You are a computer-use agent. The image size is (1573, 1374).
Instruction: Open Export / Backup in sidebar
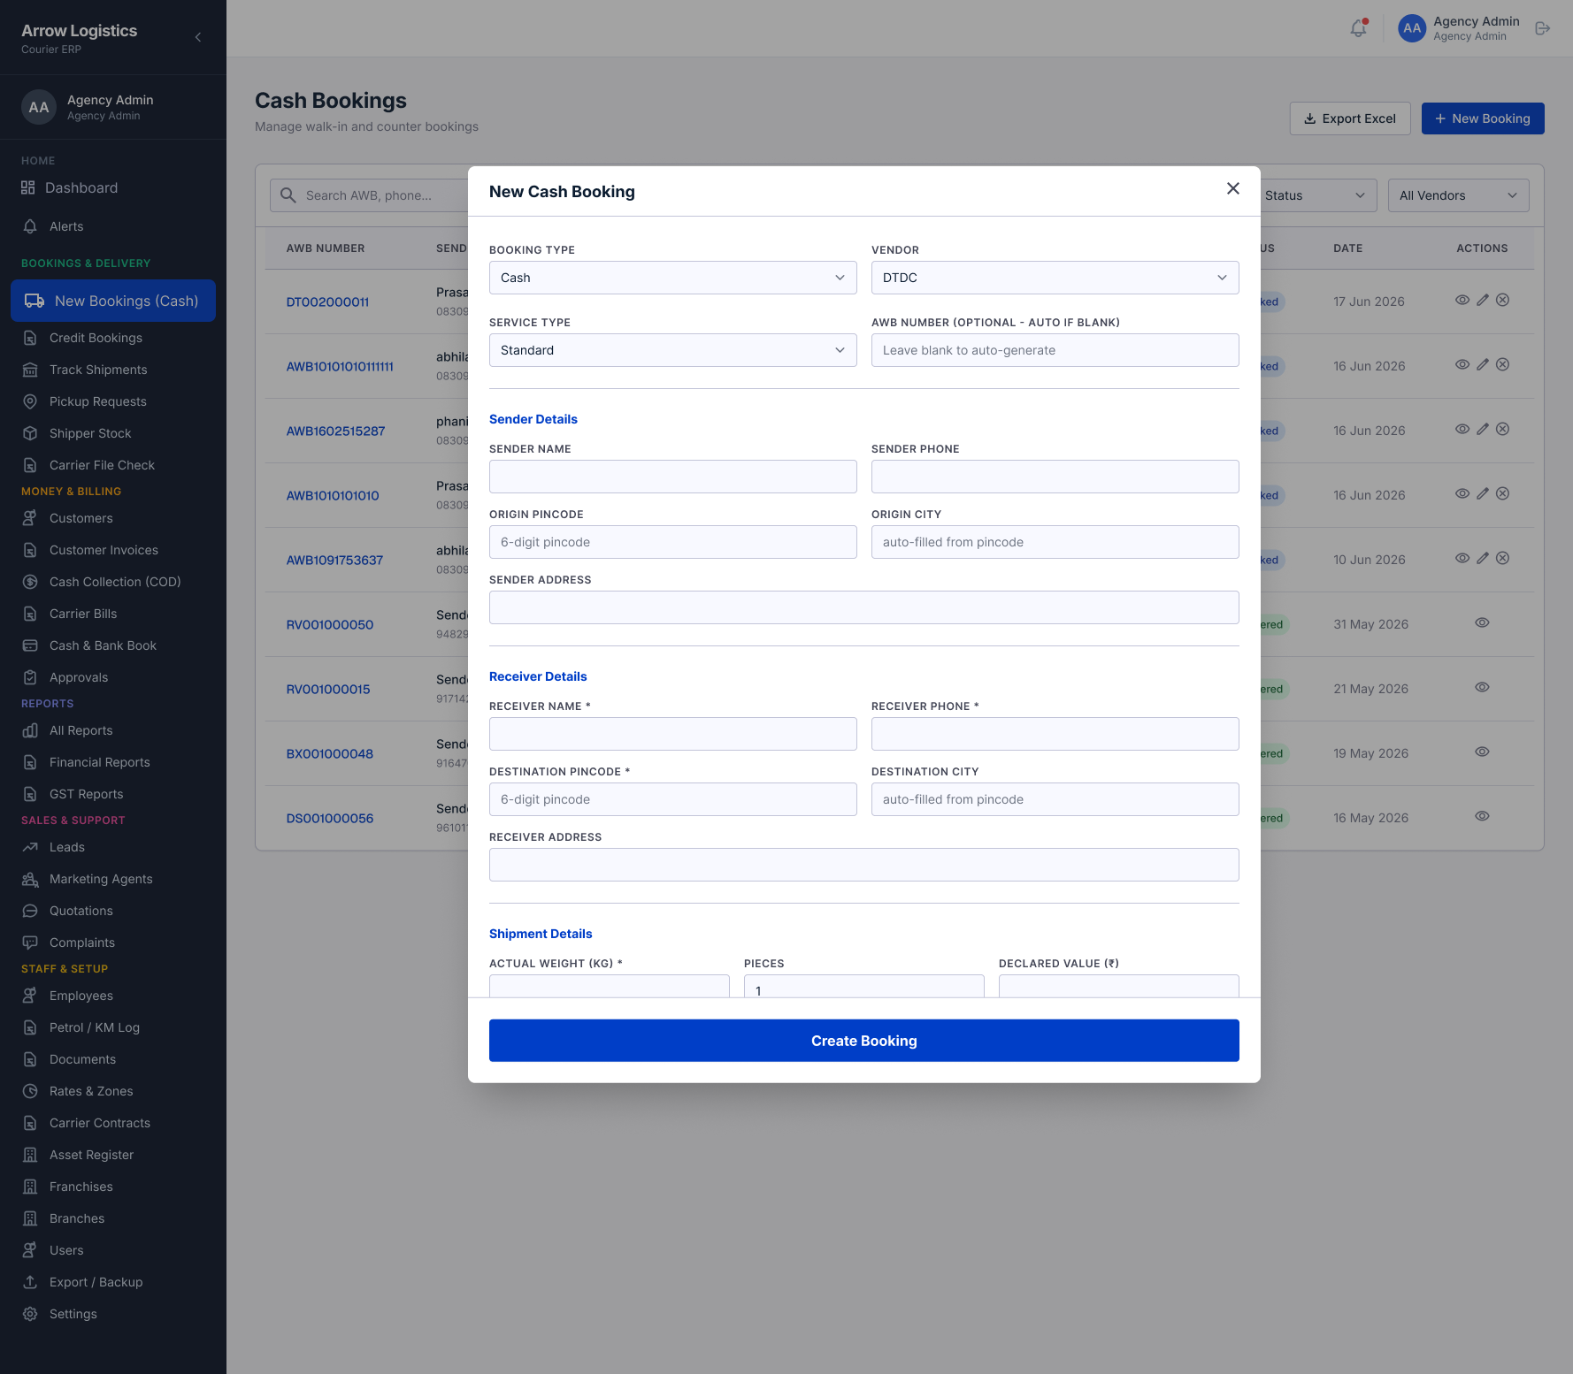coord(113,1282)
